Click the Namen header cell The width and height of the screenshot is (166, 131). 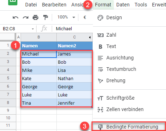click(x=39, y=46)
